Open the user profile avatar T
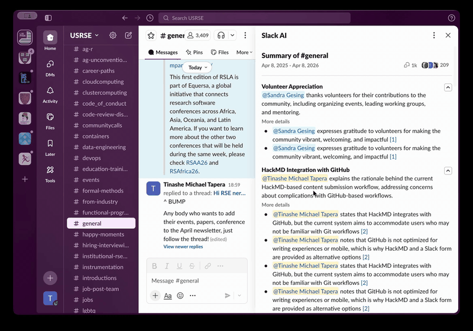This screenshot has width=473, height=331. (50, 298)
